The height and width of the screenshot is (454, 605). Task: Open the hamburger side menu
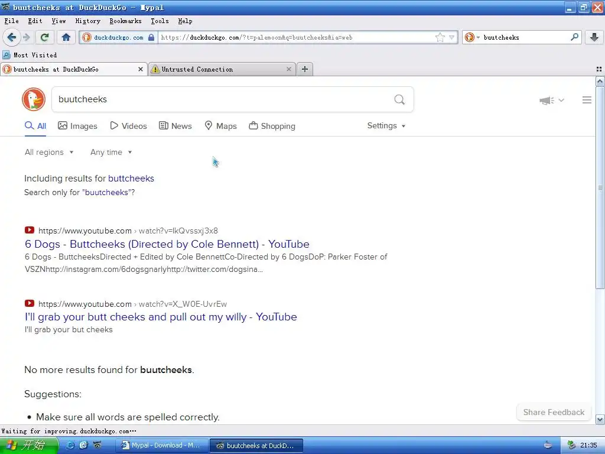pyautogui.click(x=587, y=100)
